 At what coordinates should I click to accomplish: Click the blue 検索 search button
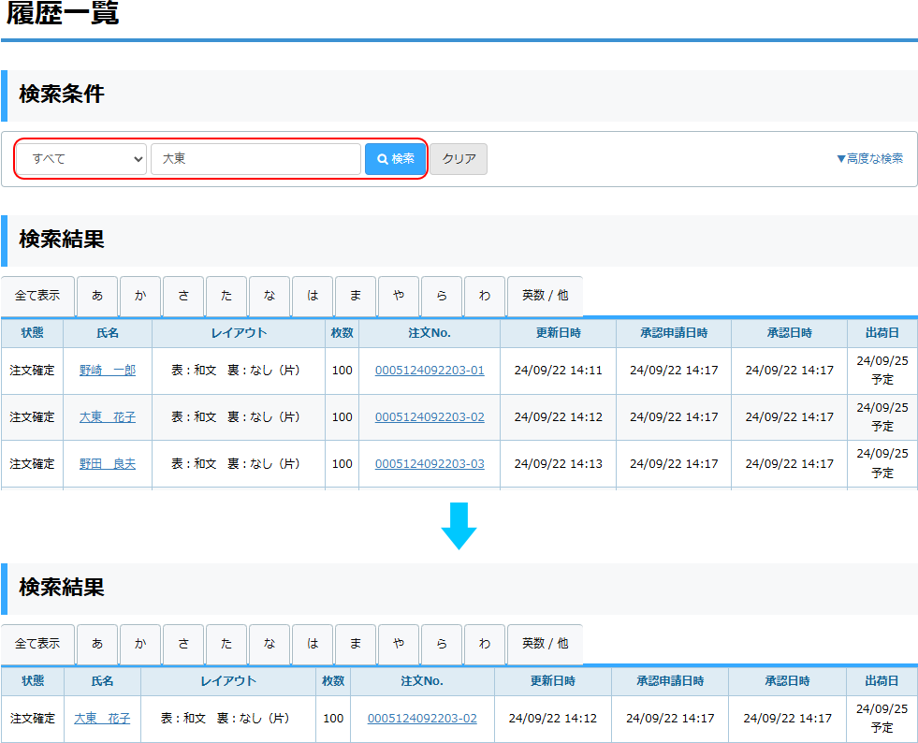coord(395,159)
